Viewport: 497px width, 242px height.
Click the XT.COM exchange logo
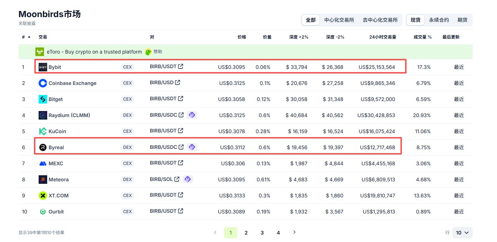click(43, 196)
